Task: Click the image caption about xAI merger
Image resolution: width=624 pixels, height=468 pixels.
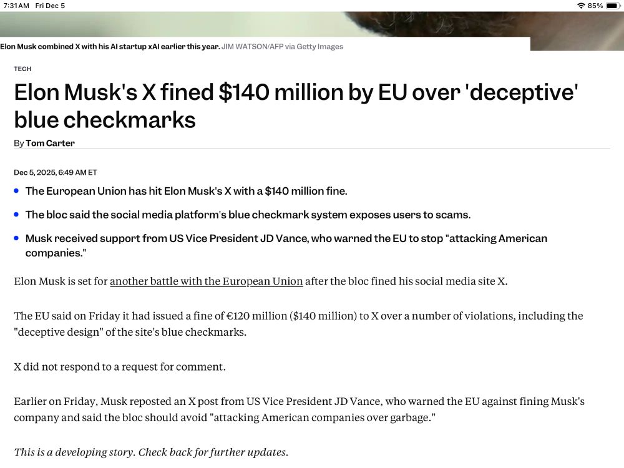Action: [110, 47]
